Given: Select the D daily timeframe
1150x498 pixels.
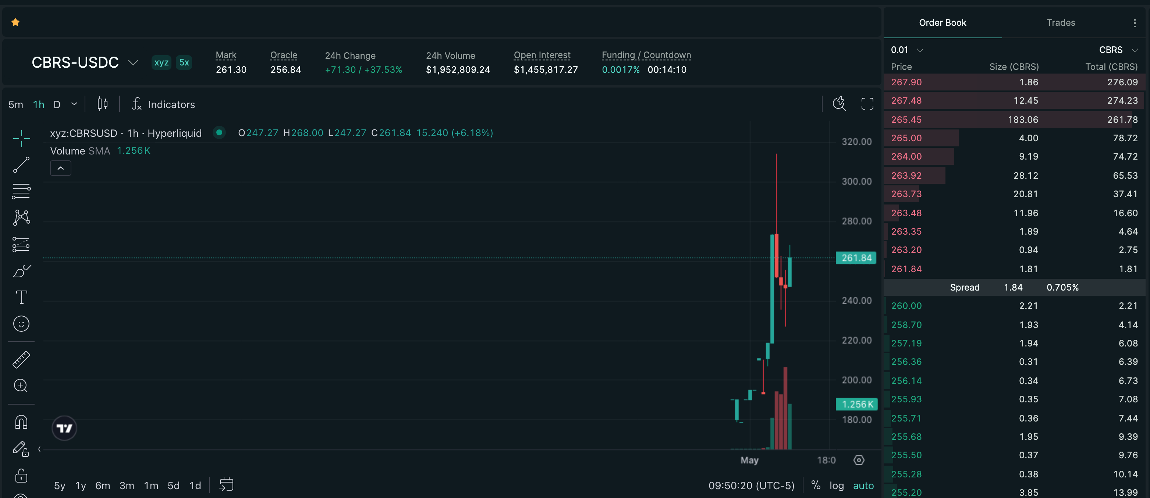Looking at the screenshot, I should [x=57, y=104].
